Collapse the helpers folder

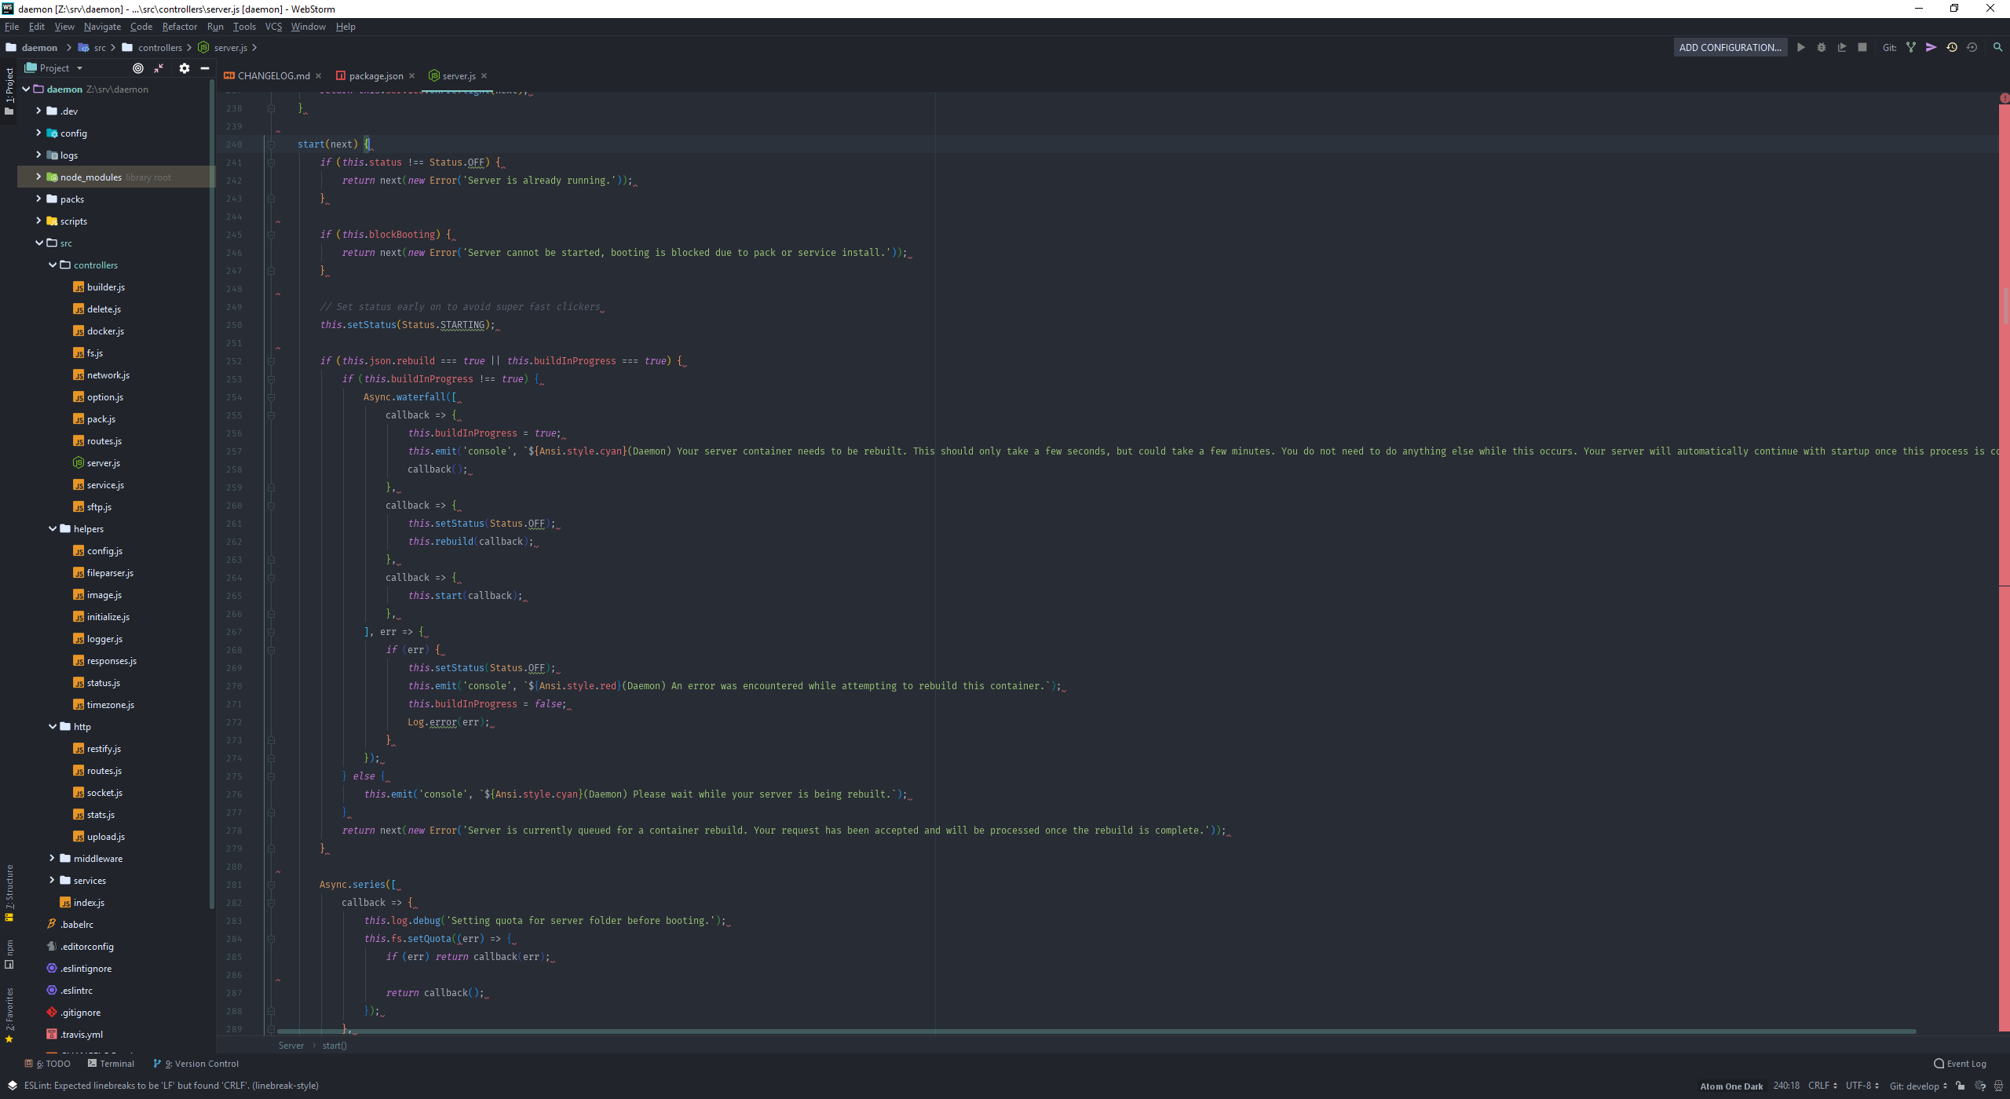pos(53,529)
